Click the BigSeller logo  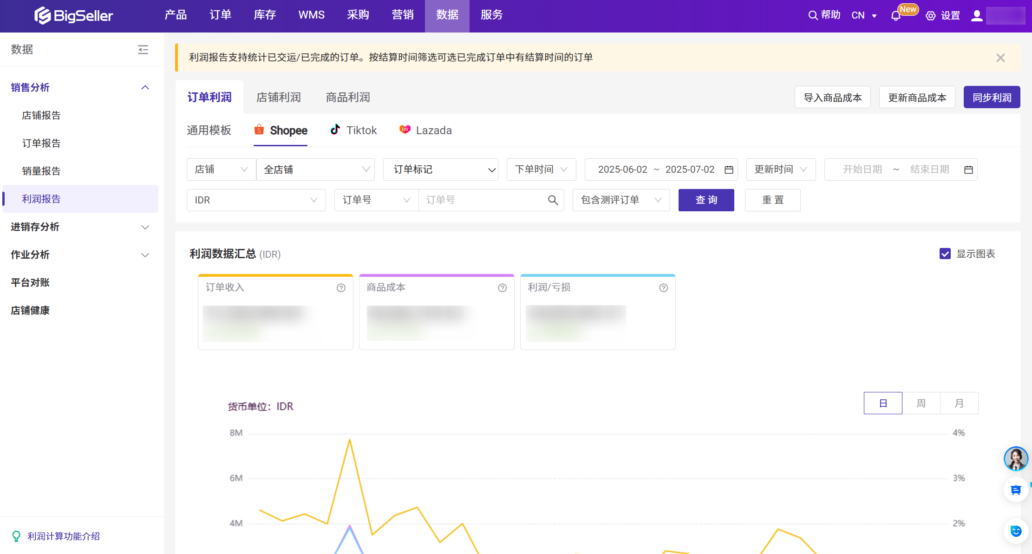(73, 15)
